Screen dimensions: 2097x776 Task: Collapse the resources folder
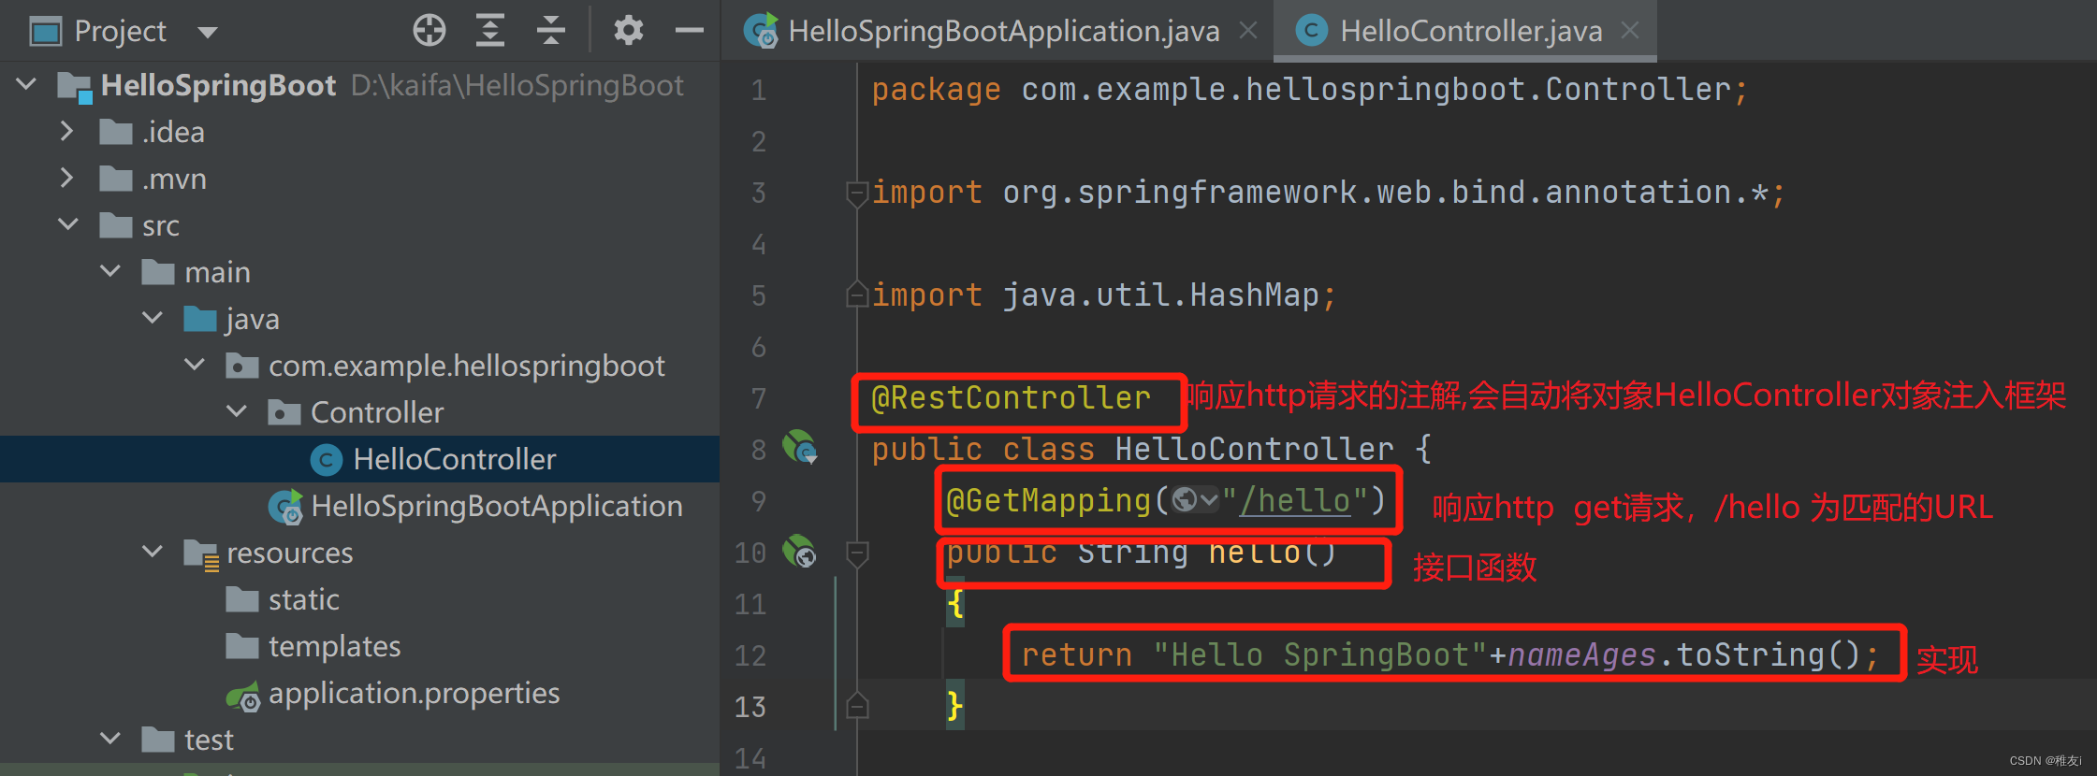(x=153, y=552)
